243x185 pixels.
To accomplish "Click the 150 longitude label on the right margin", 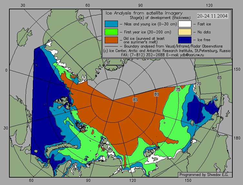I will point(237,69).
